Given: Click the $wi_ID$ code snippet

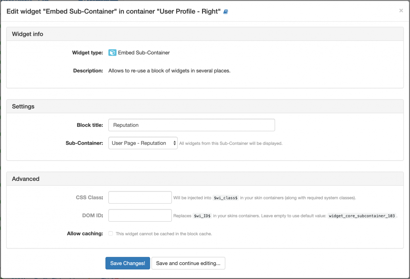Looking at the screenshot, I should (x=202, y=216).
